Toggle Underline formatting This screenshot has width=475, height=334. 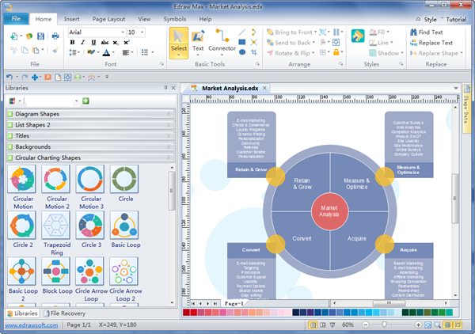(x=93, y=44)
